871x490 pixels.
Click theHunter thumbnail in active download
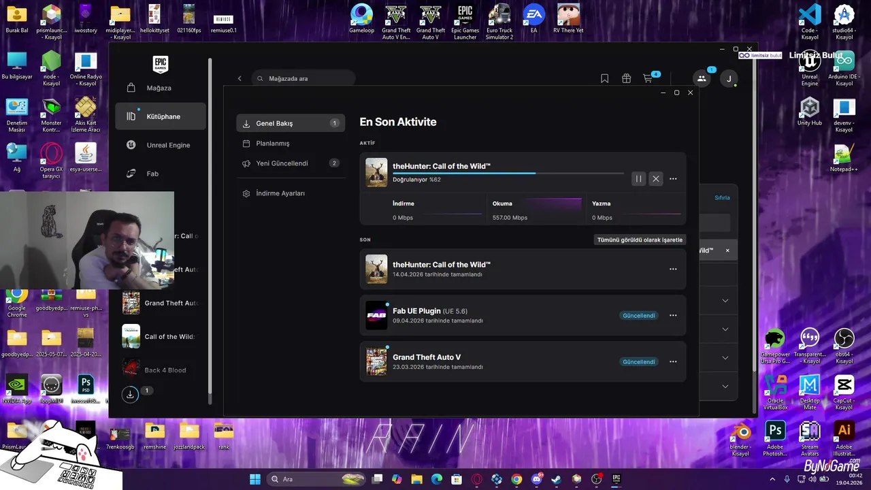point(376,172)
